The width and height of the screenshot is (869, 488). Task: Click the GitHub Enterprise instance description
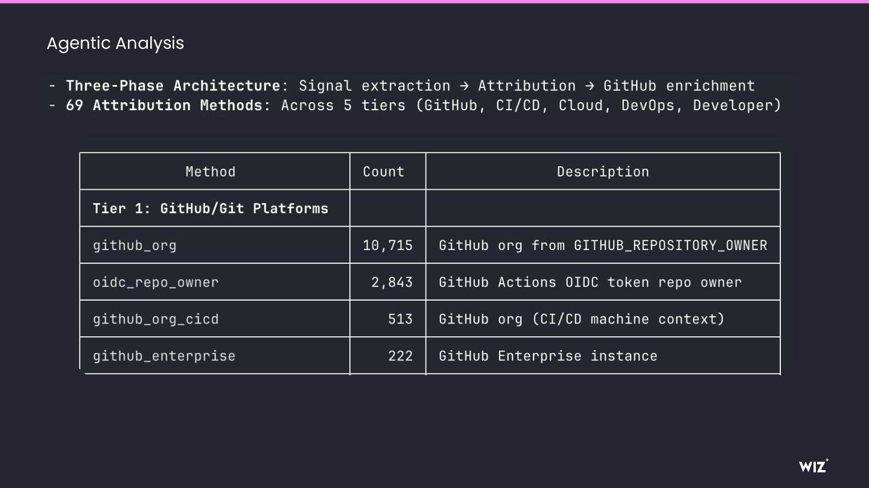pos(547,355)
